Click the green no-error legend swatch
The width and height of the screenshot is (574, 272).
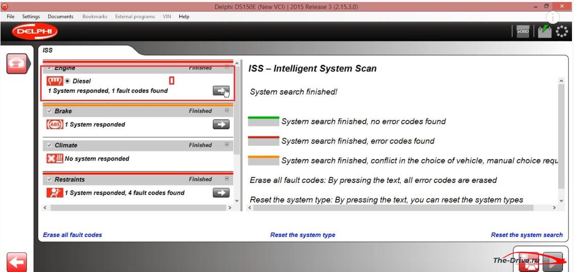[264, 121]
